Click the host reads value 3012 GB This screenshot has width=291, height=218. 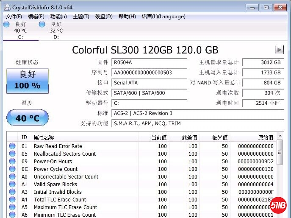click(263, 62)
